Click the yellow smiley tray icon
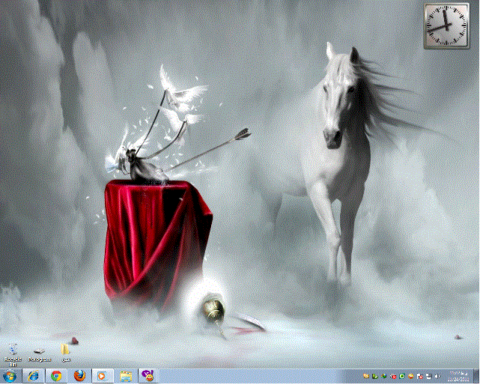Screen dimensions: 480x385 pyautogui.click(x=411, y=376)
